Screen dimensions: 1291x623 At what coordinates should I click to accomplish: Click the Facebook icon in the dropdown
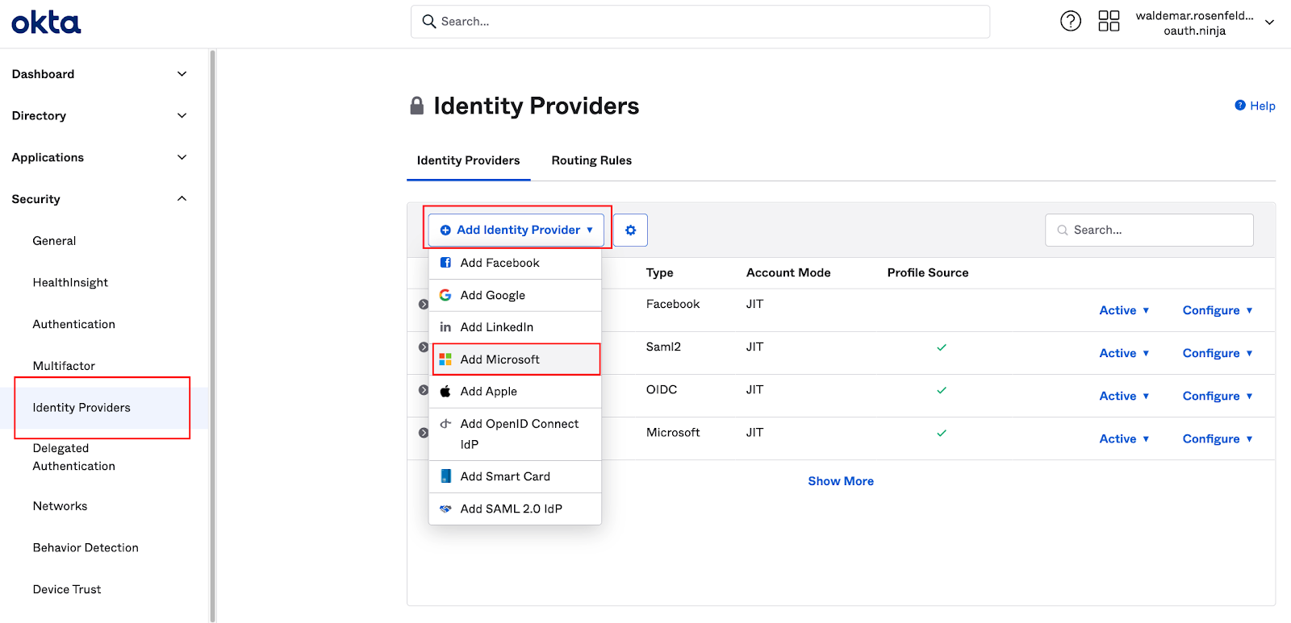pyautogui.click(x=445, y=263)
